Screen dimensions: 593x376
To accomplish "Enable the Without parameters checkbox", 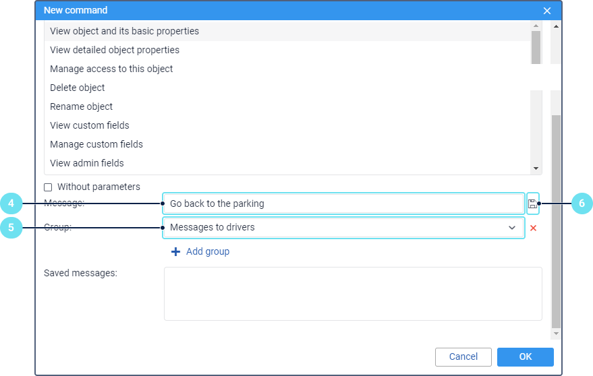I will pos(48,187).
